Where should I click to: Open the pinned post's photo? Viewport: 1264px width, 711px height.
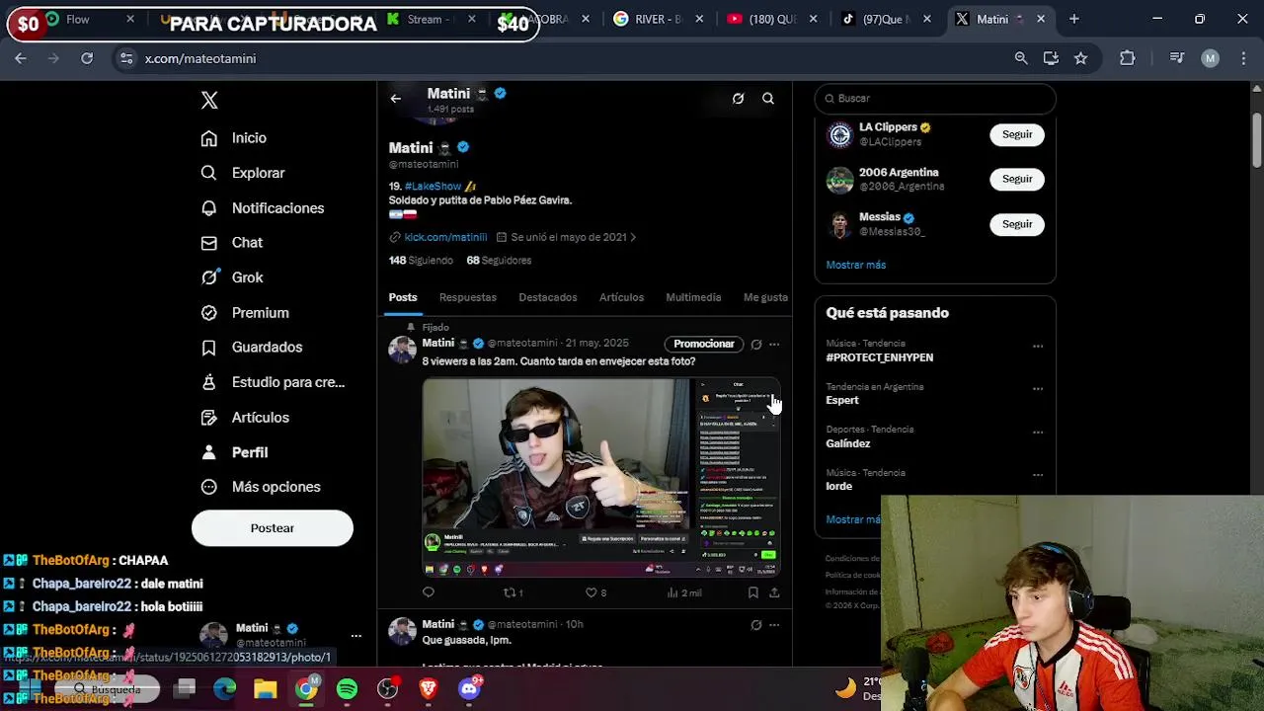tap(601, 477)
